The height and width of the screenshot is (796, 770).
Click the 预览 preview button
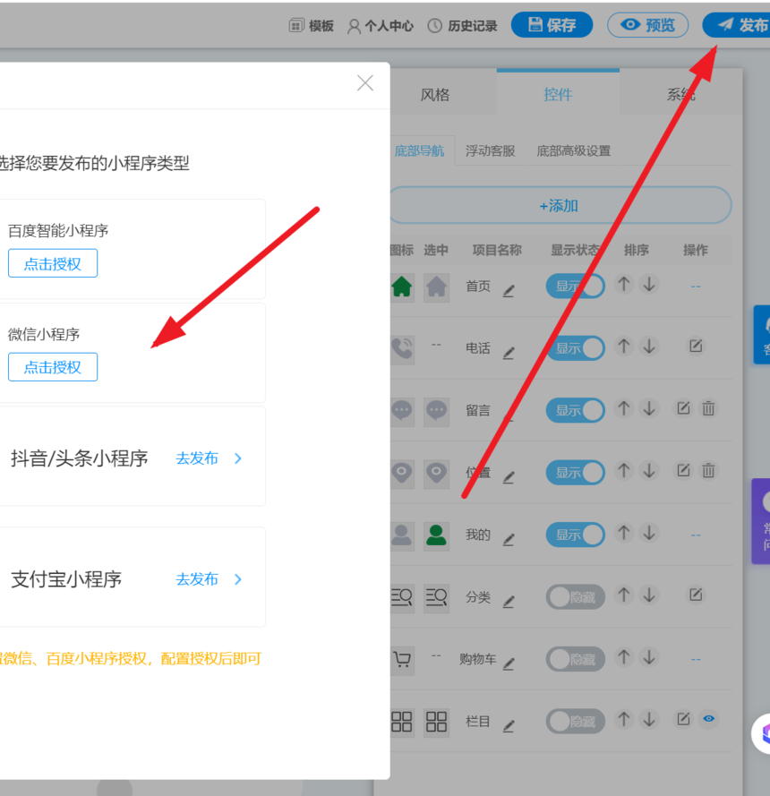[647, 25]
